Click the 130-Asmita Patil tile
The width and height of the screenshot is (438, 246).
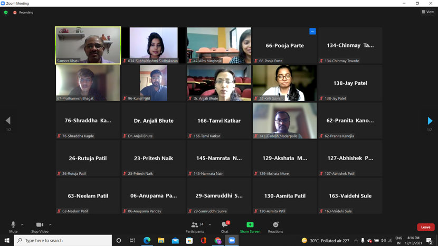pyautogui.click(x=284, y=196)
